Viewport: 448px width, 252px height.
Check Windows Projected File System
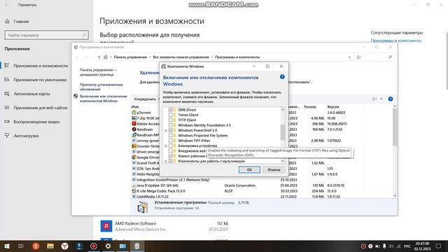pos(171,135)
